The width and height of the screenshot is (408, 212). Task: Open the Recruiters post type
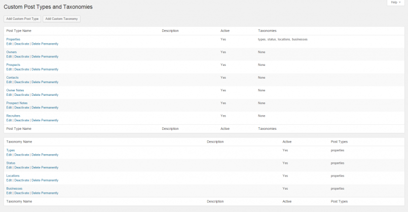coord(13,116)
